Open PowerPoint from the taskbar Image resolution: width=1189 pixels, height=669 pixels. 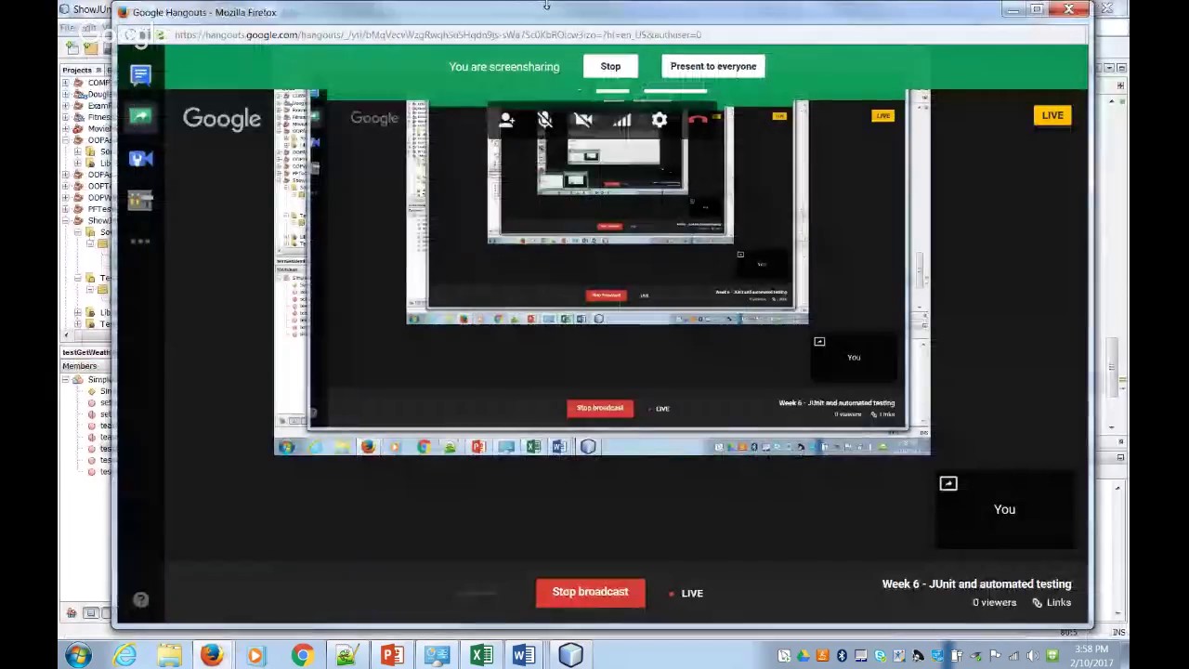coord(392,655)
